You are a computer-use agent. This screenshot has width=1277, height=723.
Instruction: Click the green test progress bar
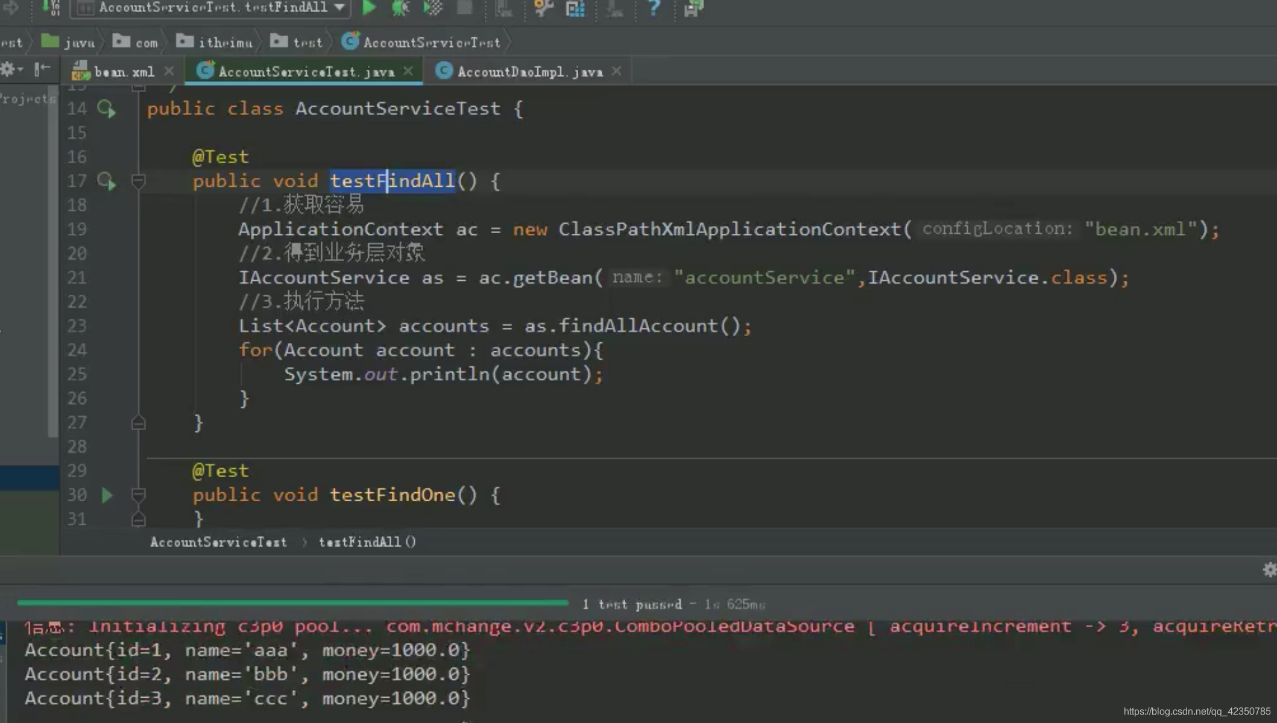292,602
